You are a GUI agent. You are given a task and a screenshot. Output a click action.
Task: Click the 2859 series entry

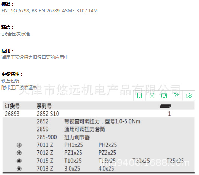pos(43,129)
